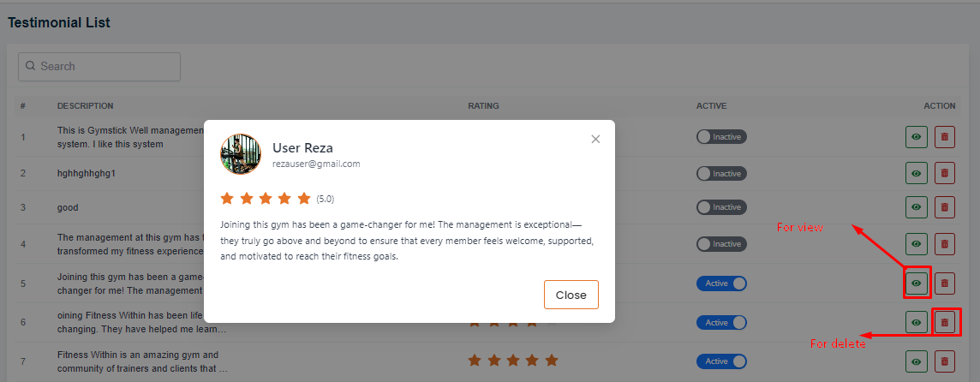Screen dimensions: 980x382
Task: Delete testimonial in row 7
Action: pyautogui.click(x=944, y=361)
